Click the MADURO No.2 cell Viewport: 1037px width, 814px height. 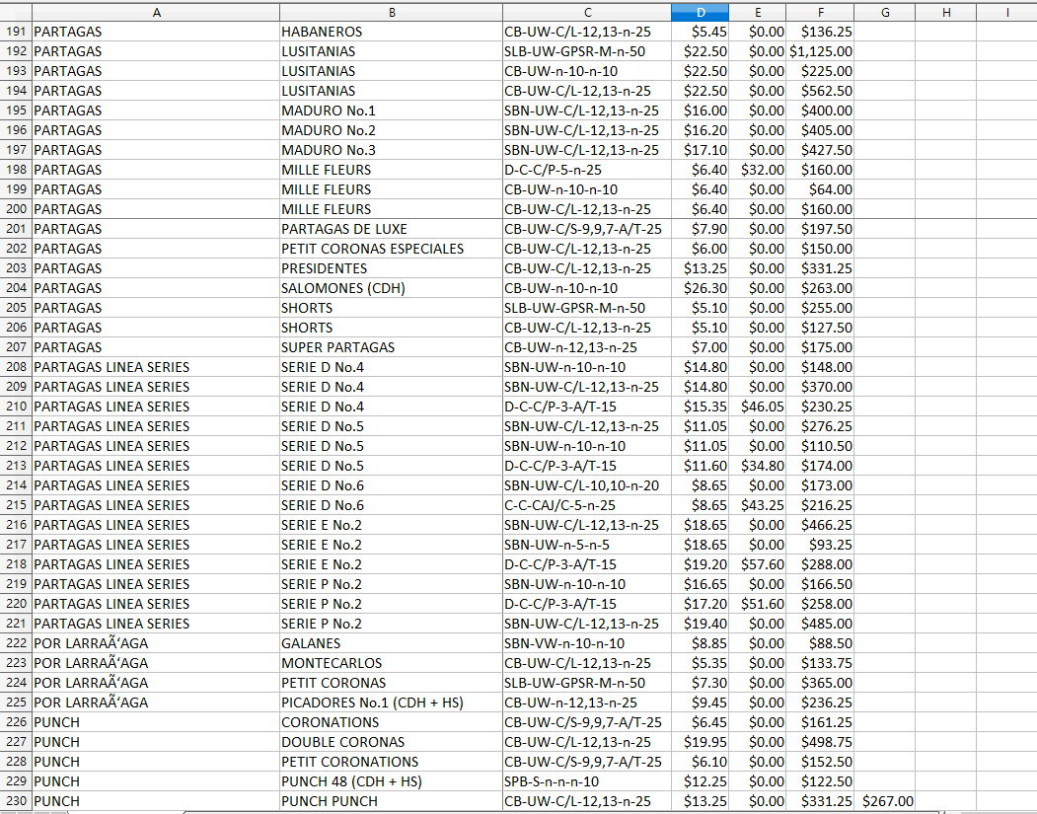click(392, 130)
